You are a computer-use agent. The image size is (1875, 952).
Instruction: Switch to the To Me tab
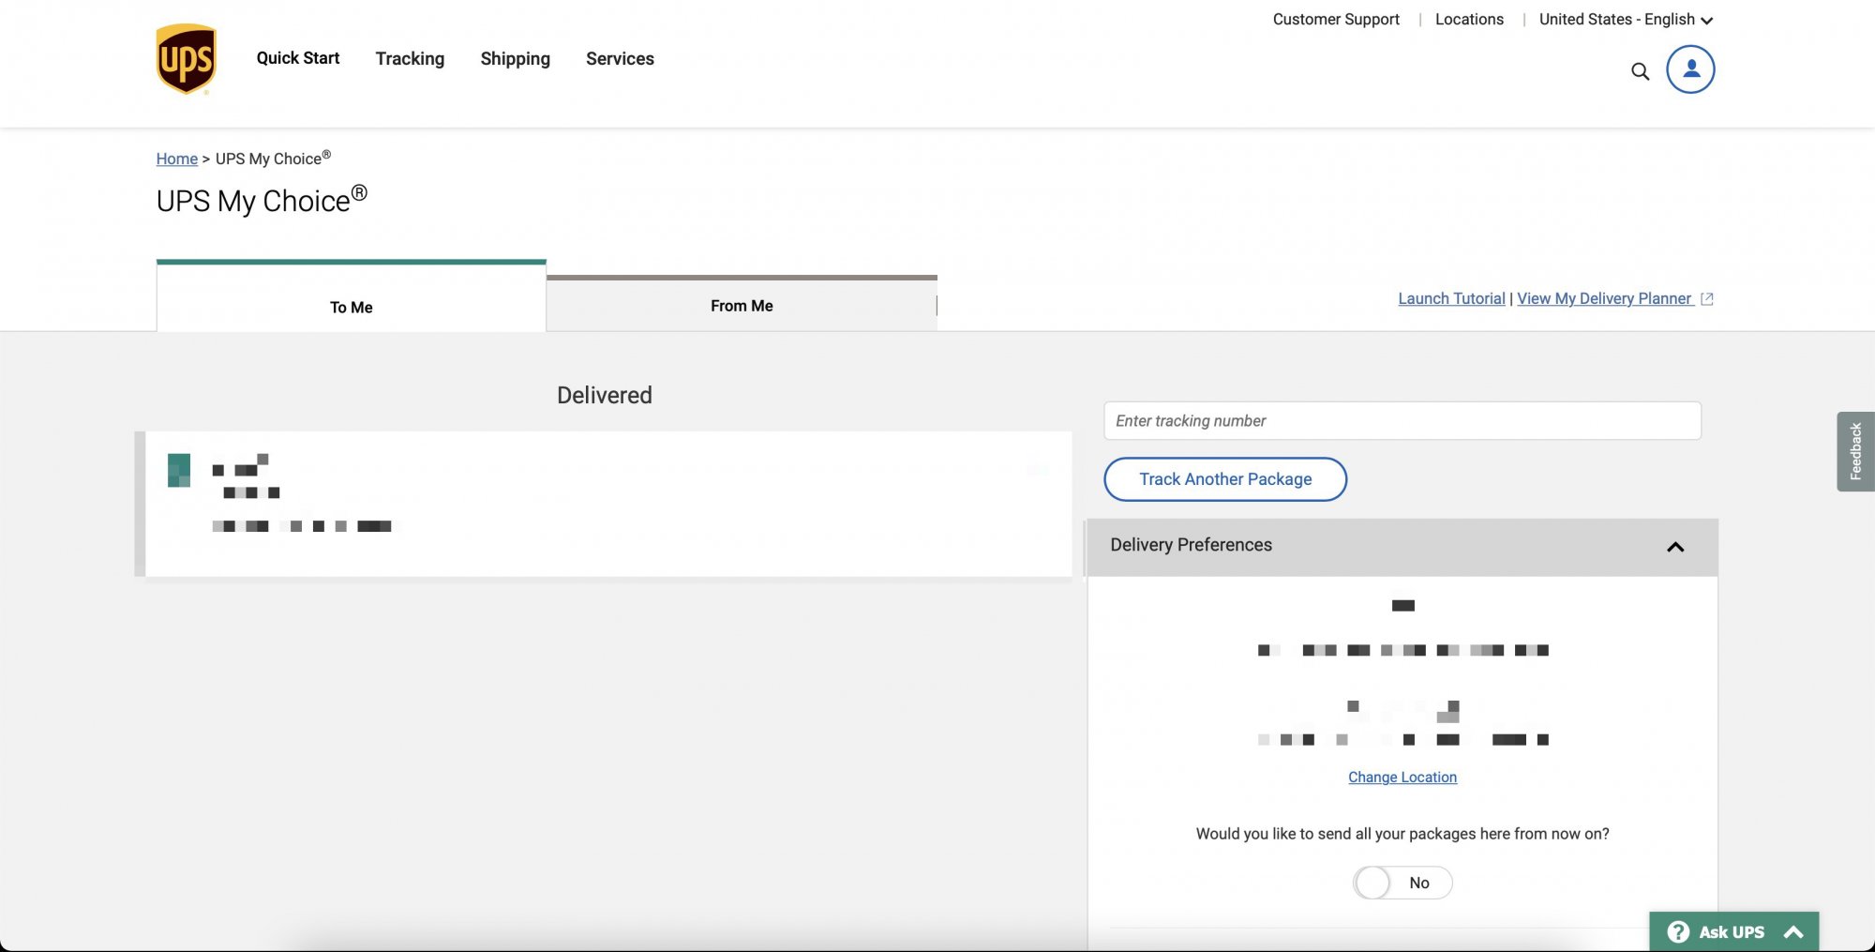(x=352, y=296)
